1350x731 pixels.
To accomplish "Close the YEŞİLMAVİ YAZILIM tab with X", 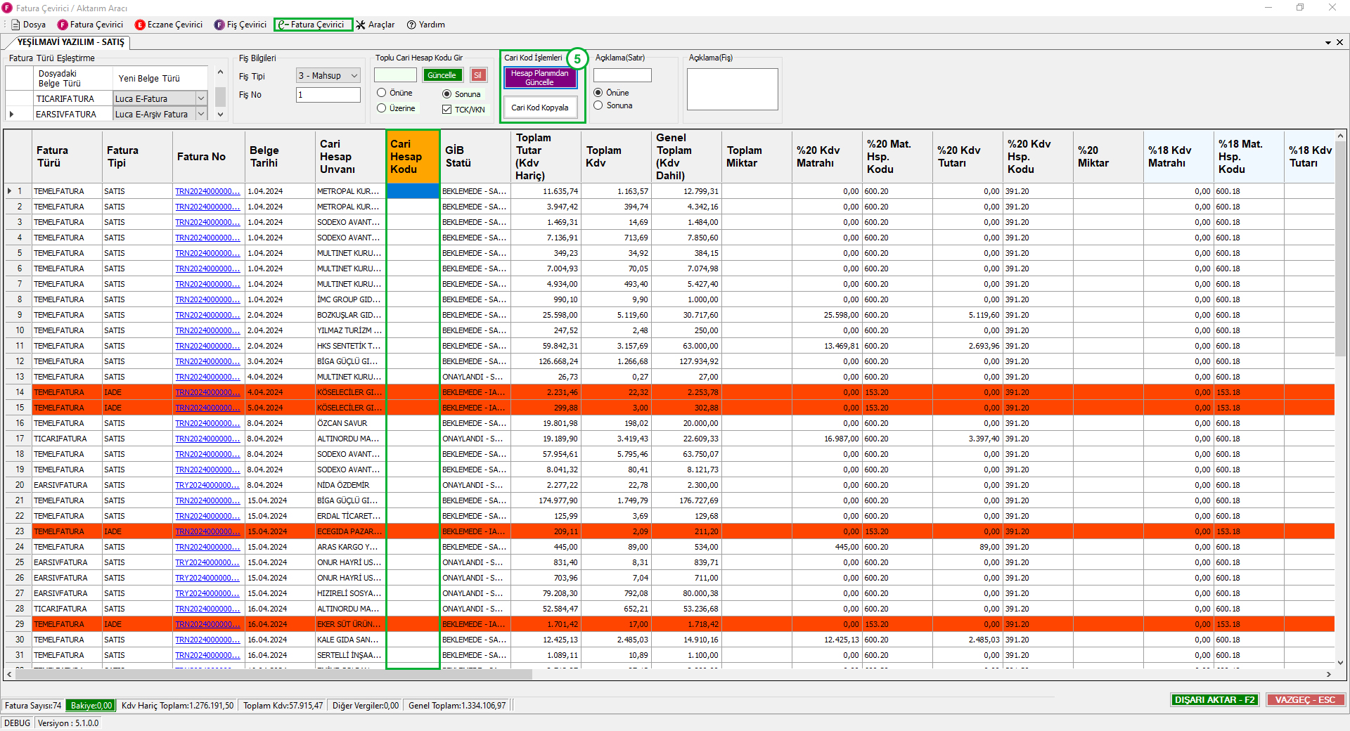I will [x=1339, y=42].
